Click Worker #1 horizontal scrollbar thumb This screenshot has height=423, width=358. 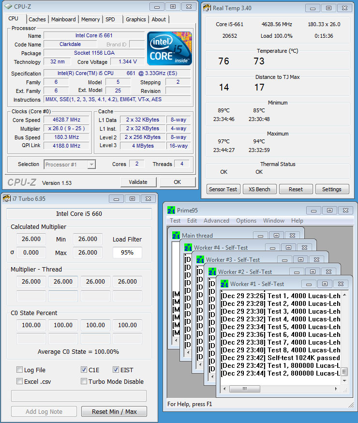244,389
